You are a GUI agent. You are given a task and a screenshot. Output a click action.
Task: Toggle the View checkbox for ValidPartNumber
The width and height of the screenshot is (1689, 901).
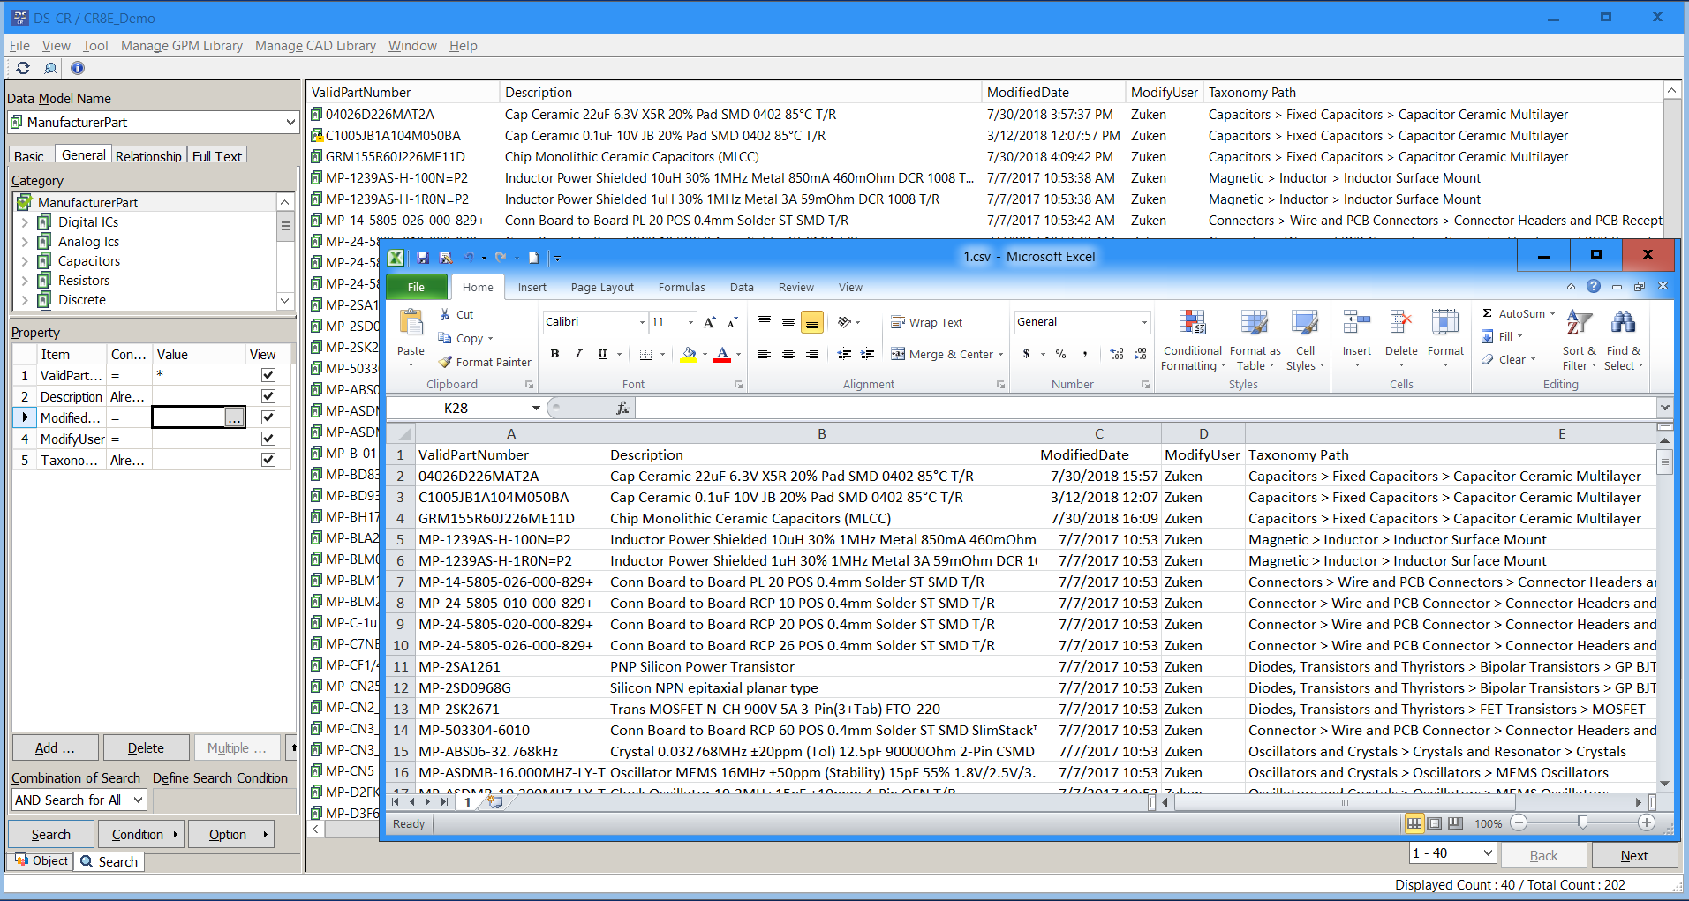coord(267,375)
